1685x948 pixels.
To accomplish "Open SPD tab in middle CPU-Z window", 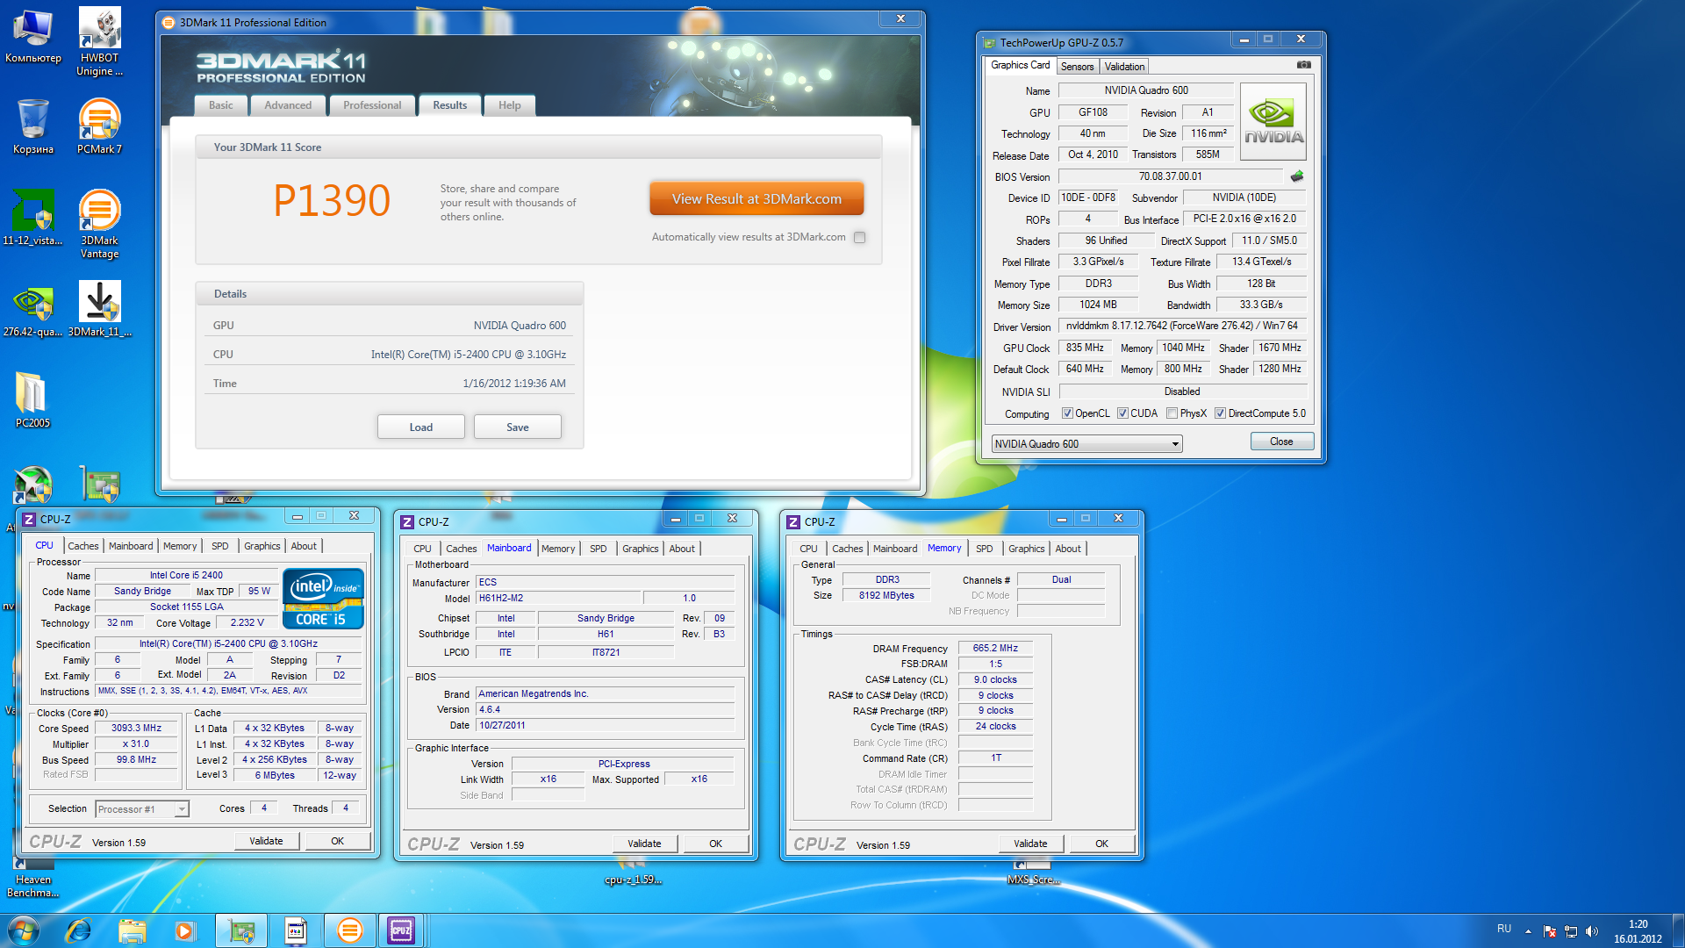I will click(x=598, y=549).
